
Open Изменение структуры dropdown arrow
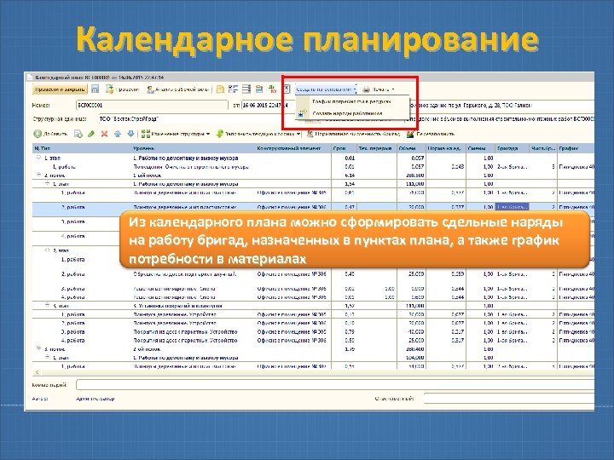tap(208, 134)
